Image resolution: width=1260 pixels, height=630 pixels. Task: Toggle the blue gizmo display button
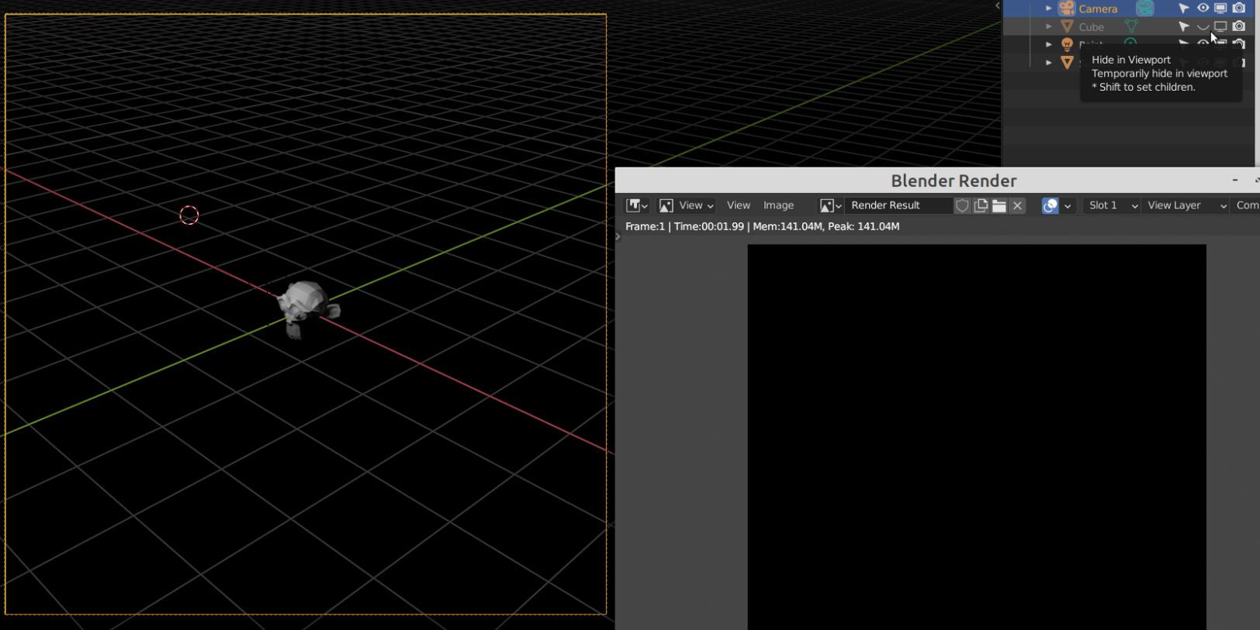pos(1050,205)
